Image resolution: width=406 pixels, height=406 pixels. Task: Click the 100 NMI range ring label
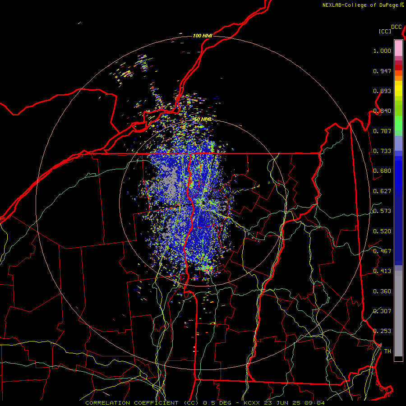(203, 36)
